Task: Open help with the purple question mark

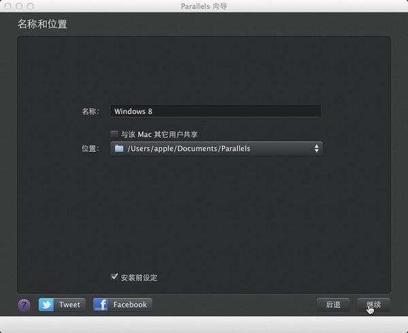Action: [24, 305]
